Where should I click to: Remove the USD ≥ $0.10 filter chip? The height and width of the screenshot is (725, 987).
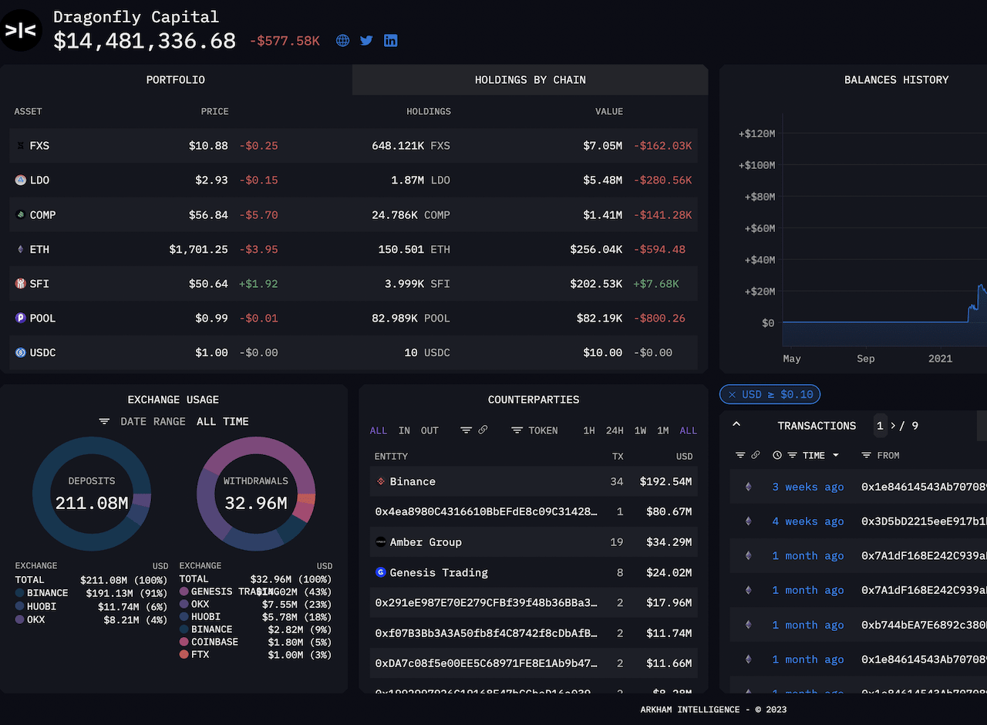coord(732,394)
